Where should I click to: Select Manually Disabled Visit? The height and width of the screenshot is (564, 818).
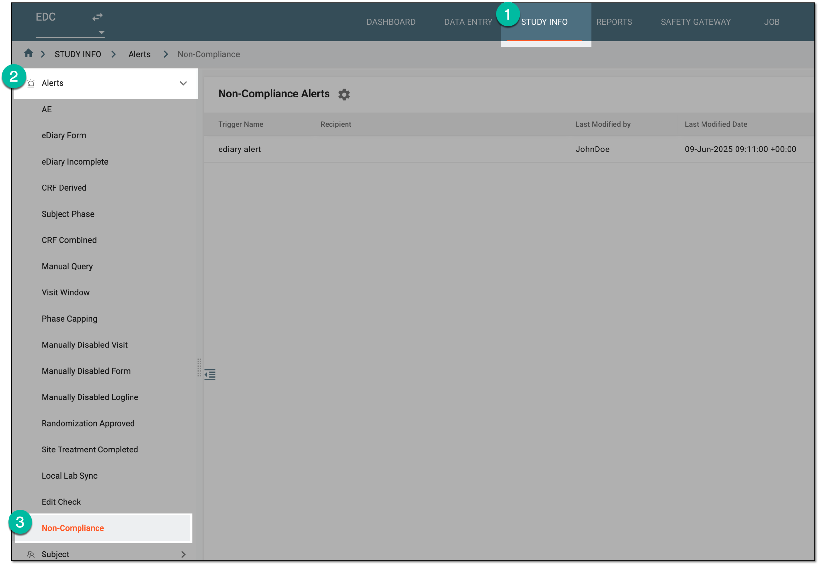(x=84, y=344)
